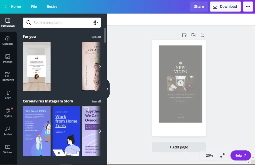Click the Home link in header
Image resolution: width=255 pixels, height=165 pixels.
point(16,7)
